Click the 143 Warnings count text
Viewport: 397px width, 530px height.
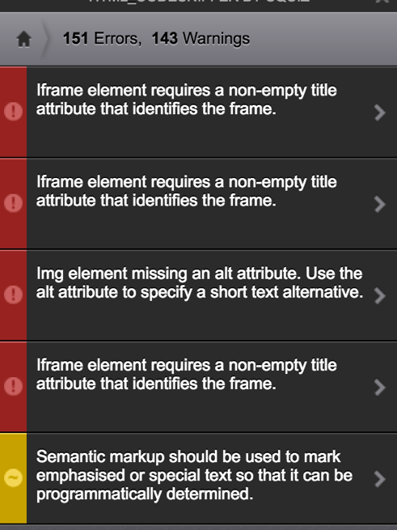[201, 39]
